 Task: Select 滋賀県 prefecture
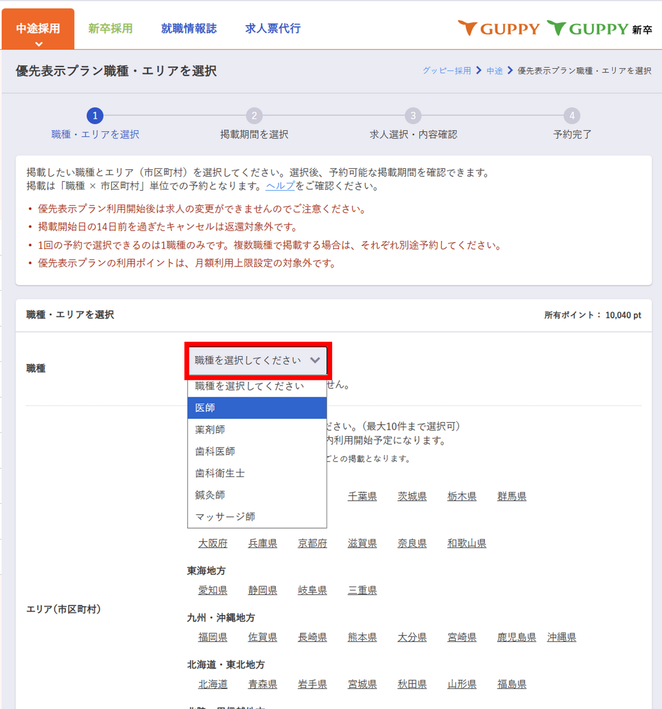[x=362, y=543]
